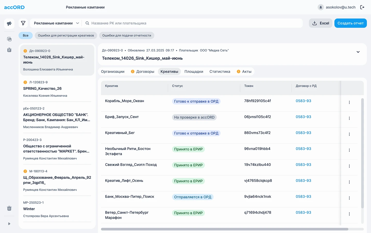
Task: Switch to the Площадки tab
Action: click(x=194, y=71)
